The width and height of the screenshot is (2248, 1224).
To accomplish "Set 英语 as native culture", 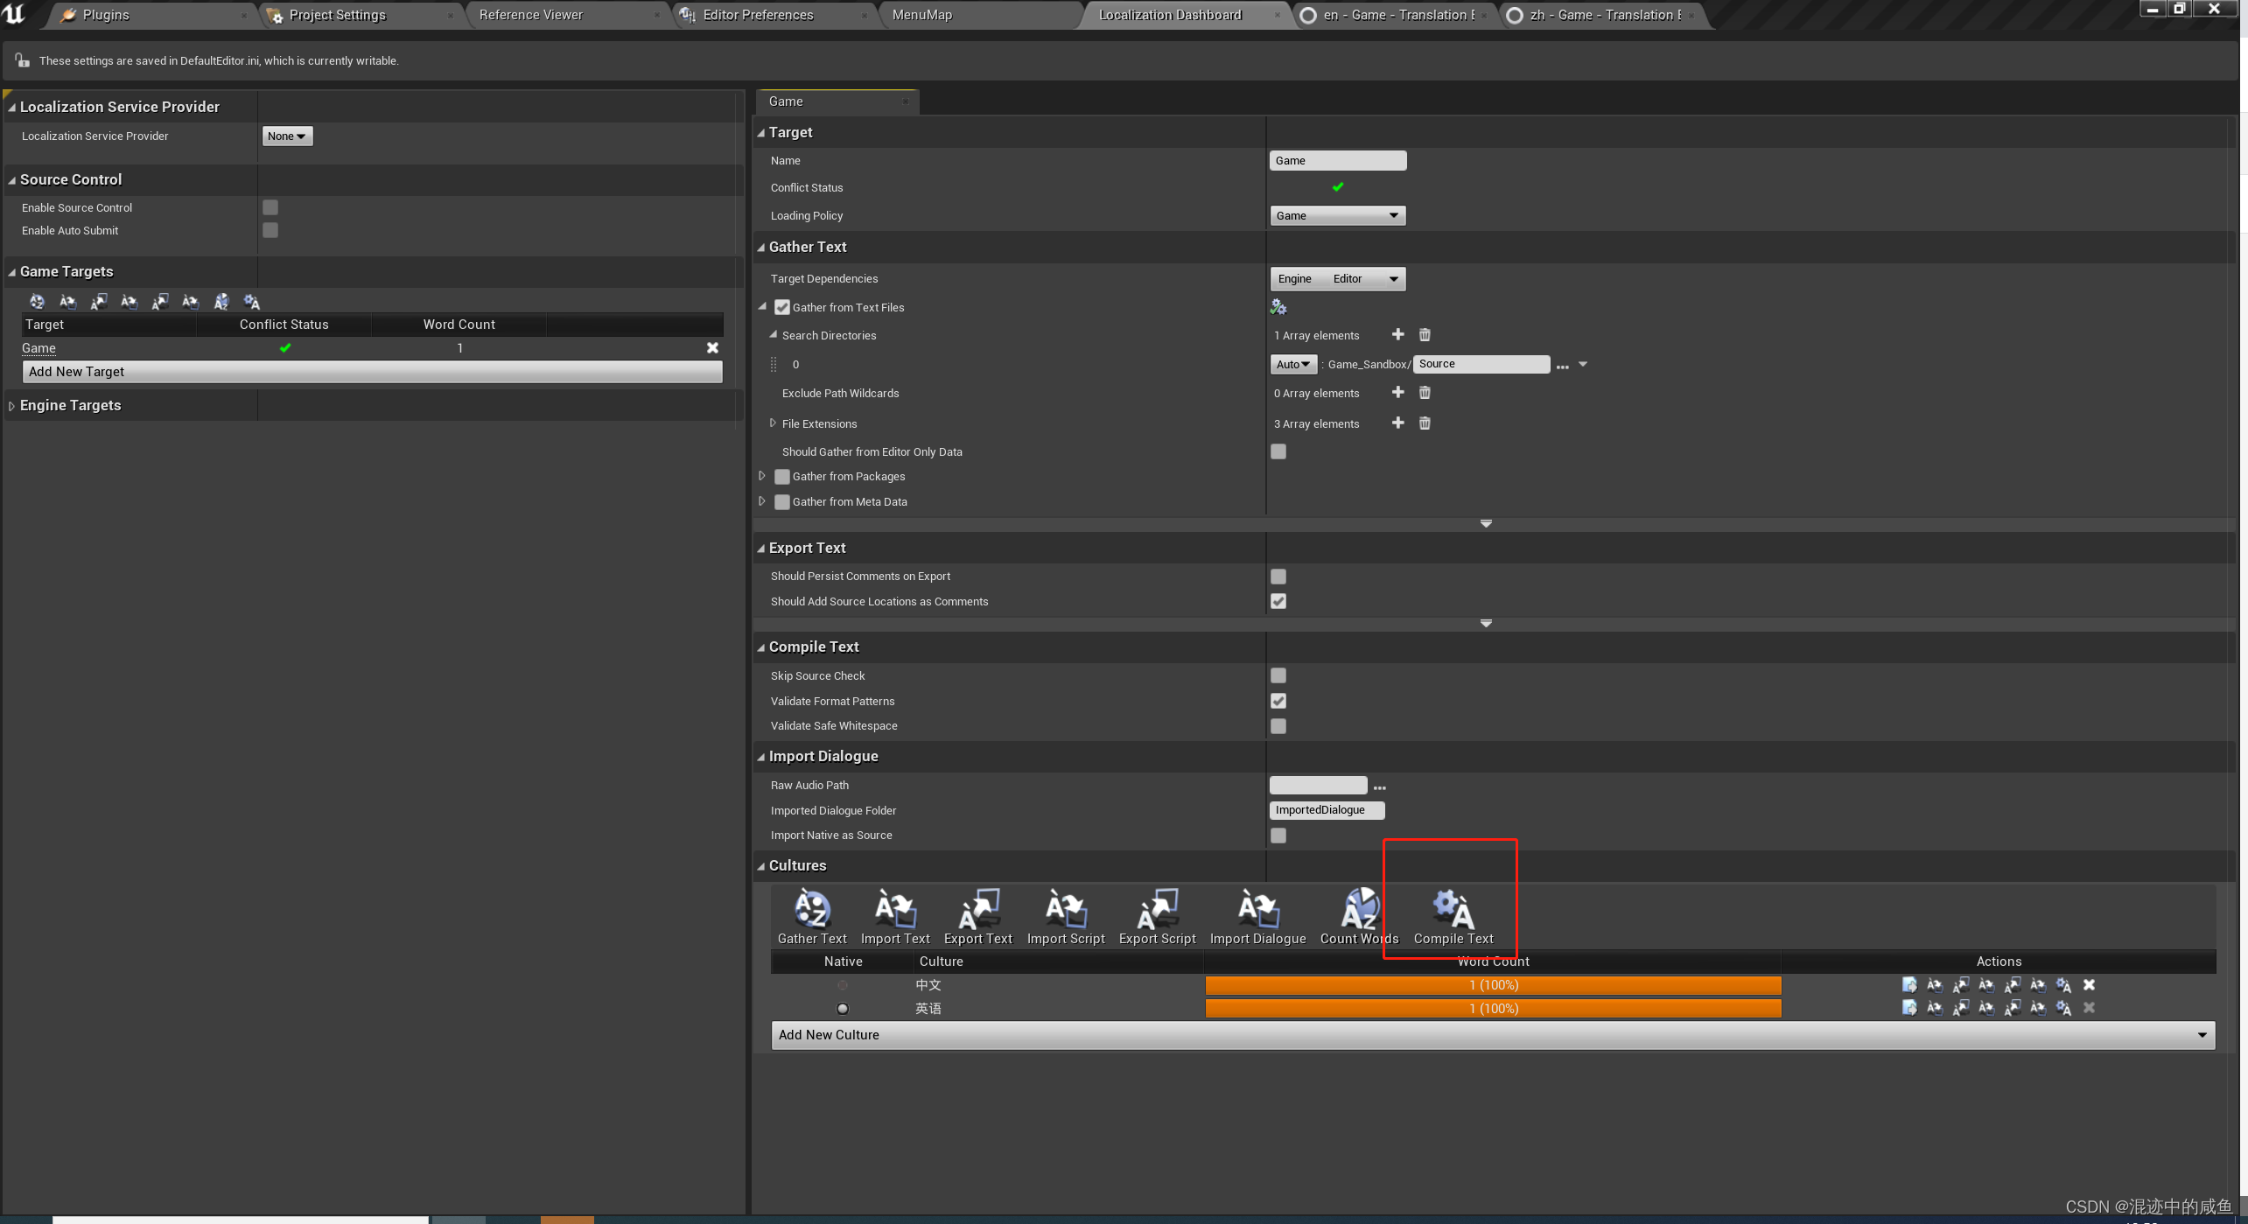I will pyautogui.click(x=843, y=1009).
